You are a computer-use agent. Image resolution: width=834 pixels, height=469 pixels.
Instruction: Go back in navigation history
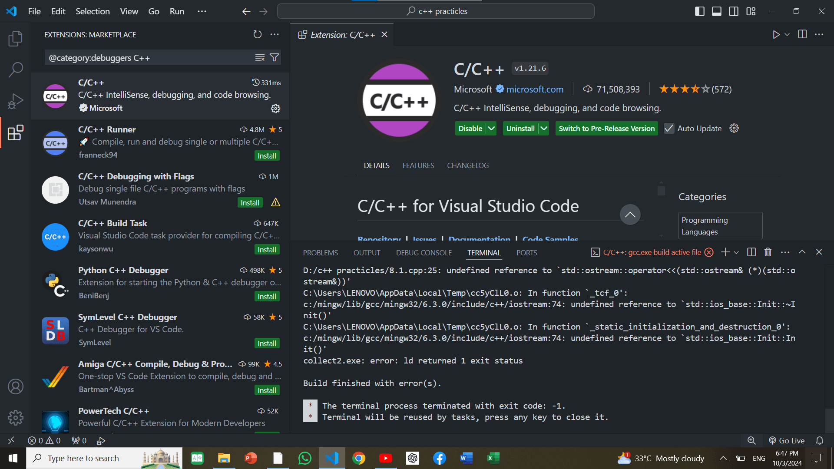click(x=246, y=11)
